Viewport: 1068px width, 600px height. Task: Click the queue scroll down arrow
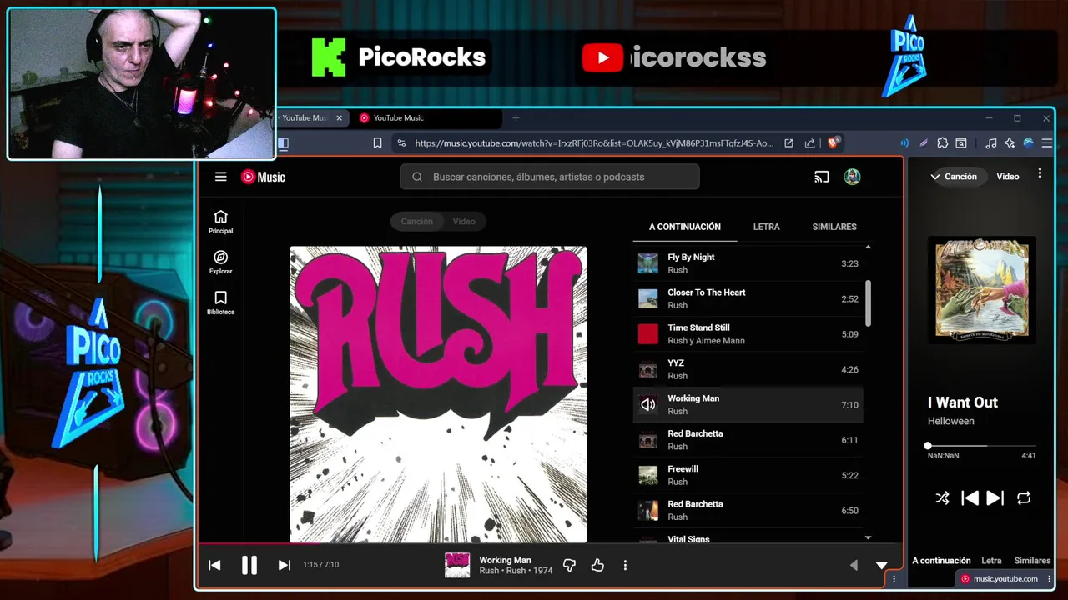(x=868, y=538)
